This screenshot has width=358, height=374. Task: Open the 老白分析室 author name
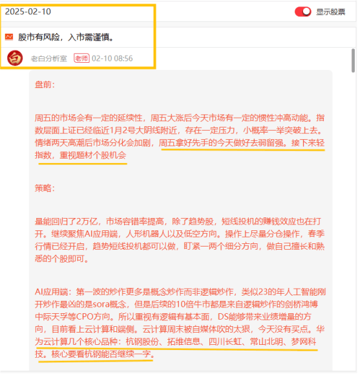coord(49,58)
